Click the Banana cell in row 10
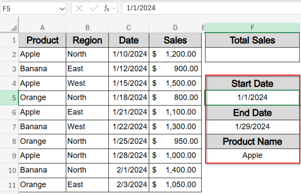Image resolution: width=301 pixels, height=194 pixels. coord(42,170)
